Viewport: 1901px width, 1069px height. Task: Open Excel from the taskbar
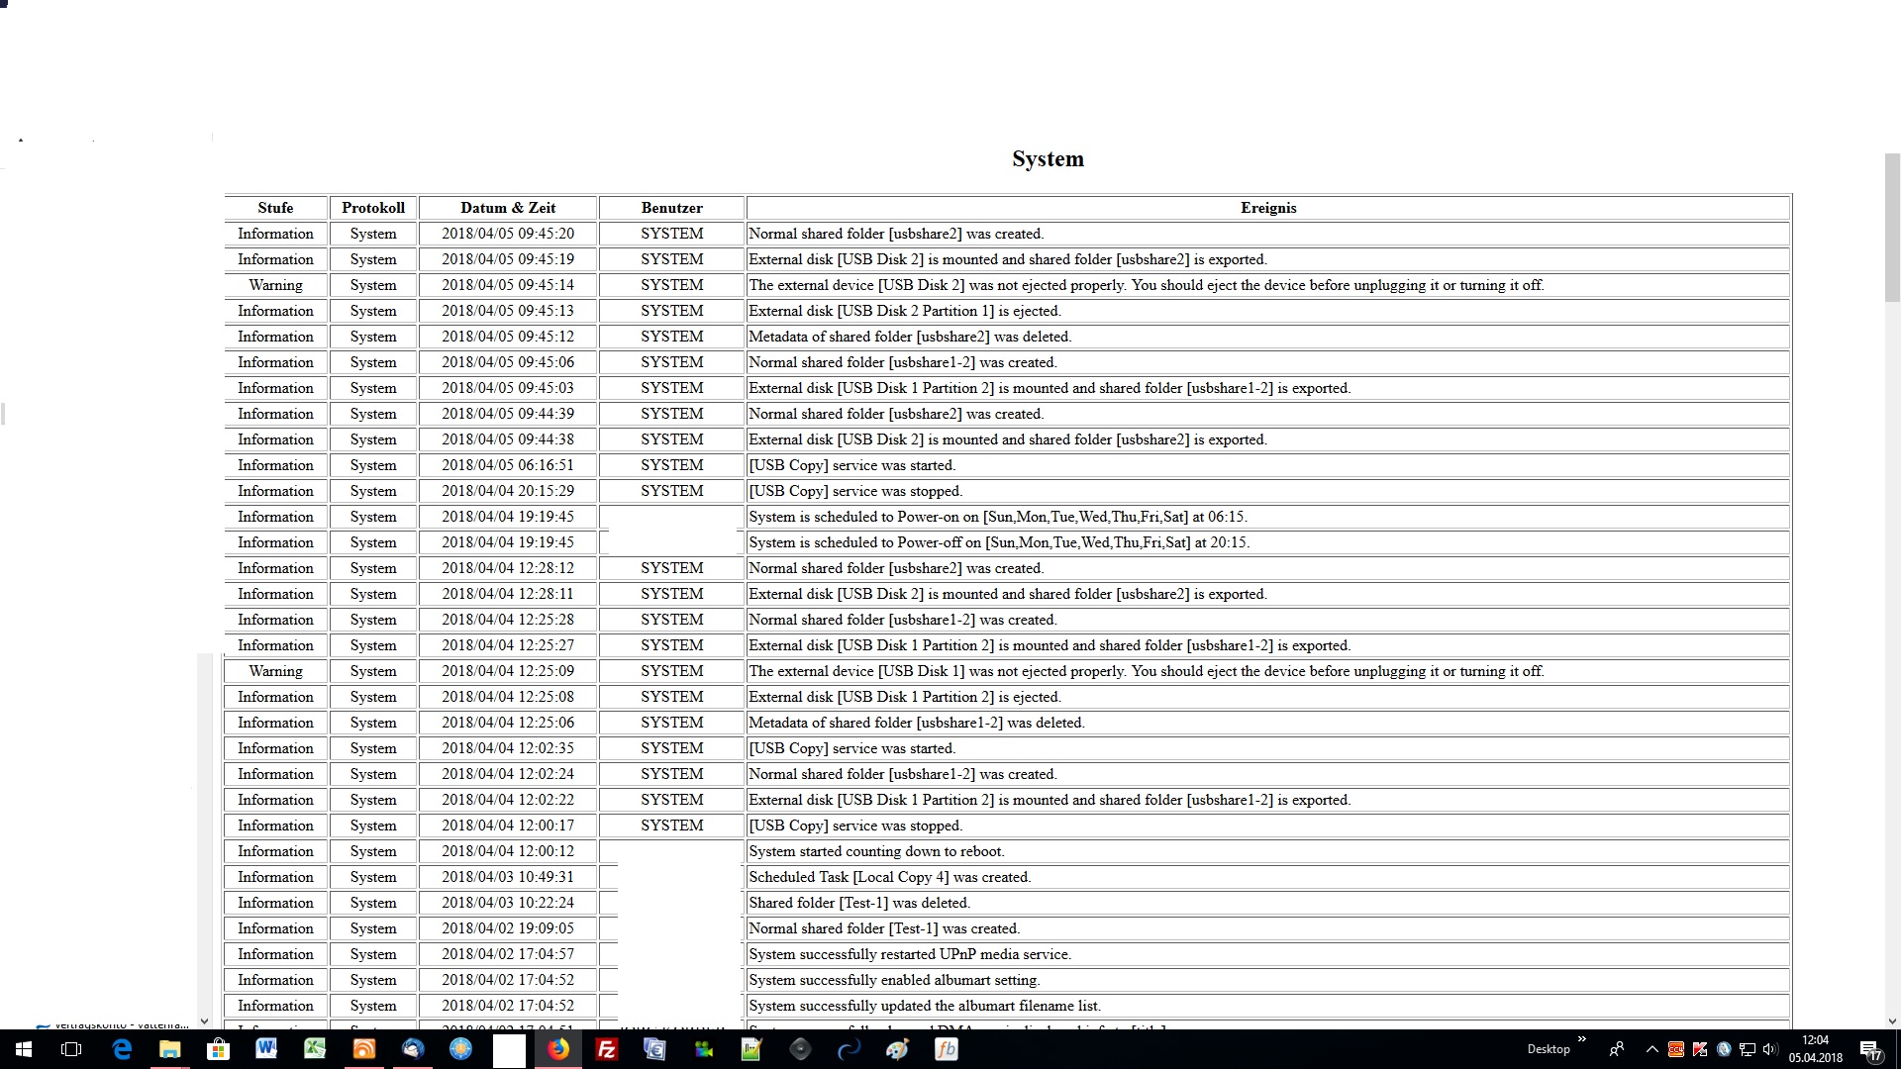point(315,1049)
